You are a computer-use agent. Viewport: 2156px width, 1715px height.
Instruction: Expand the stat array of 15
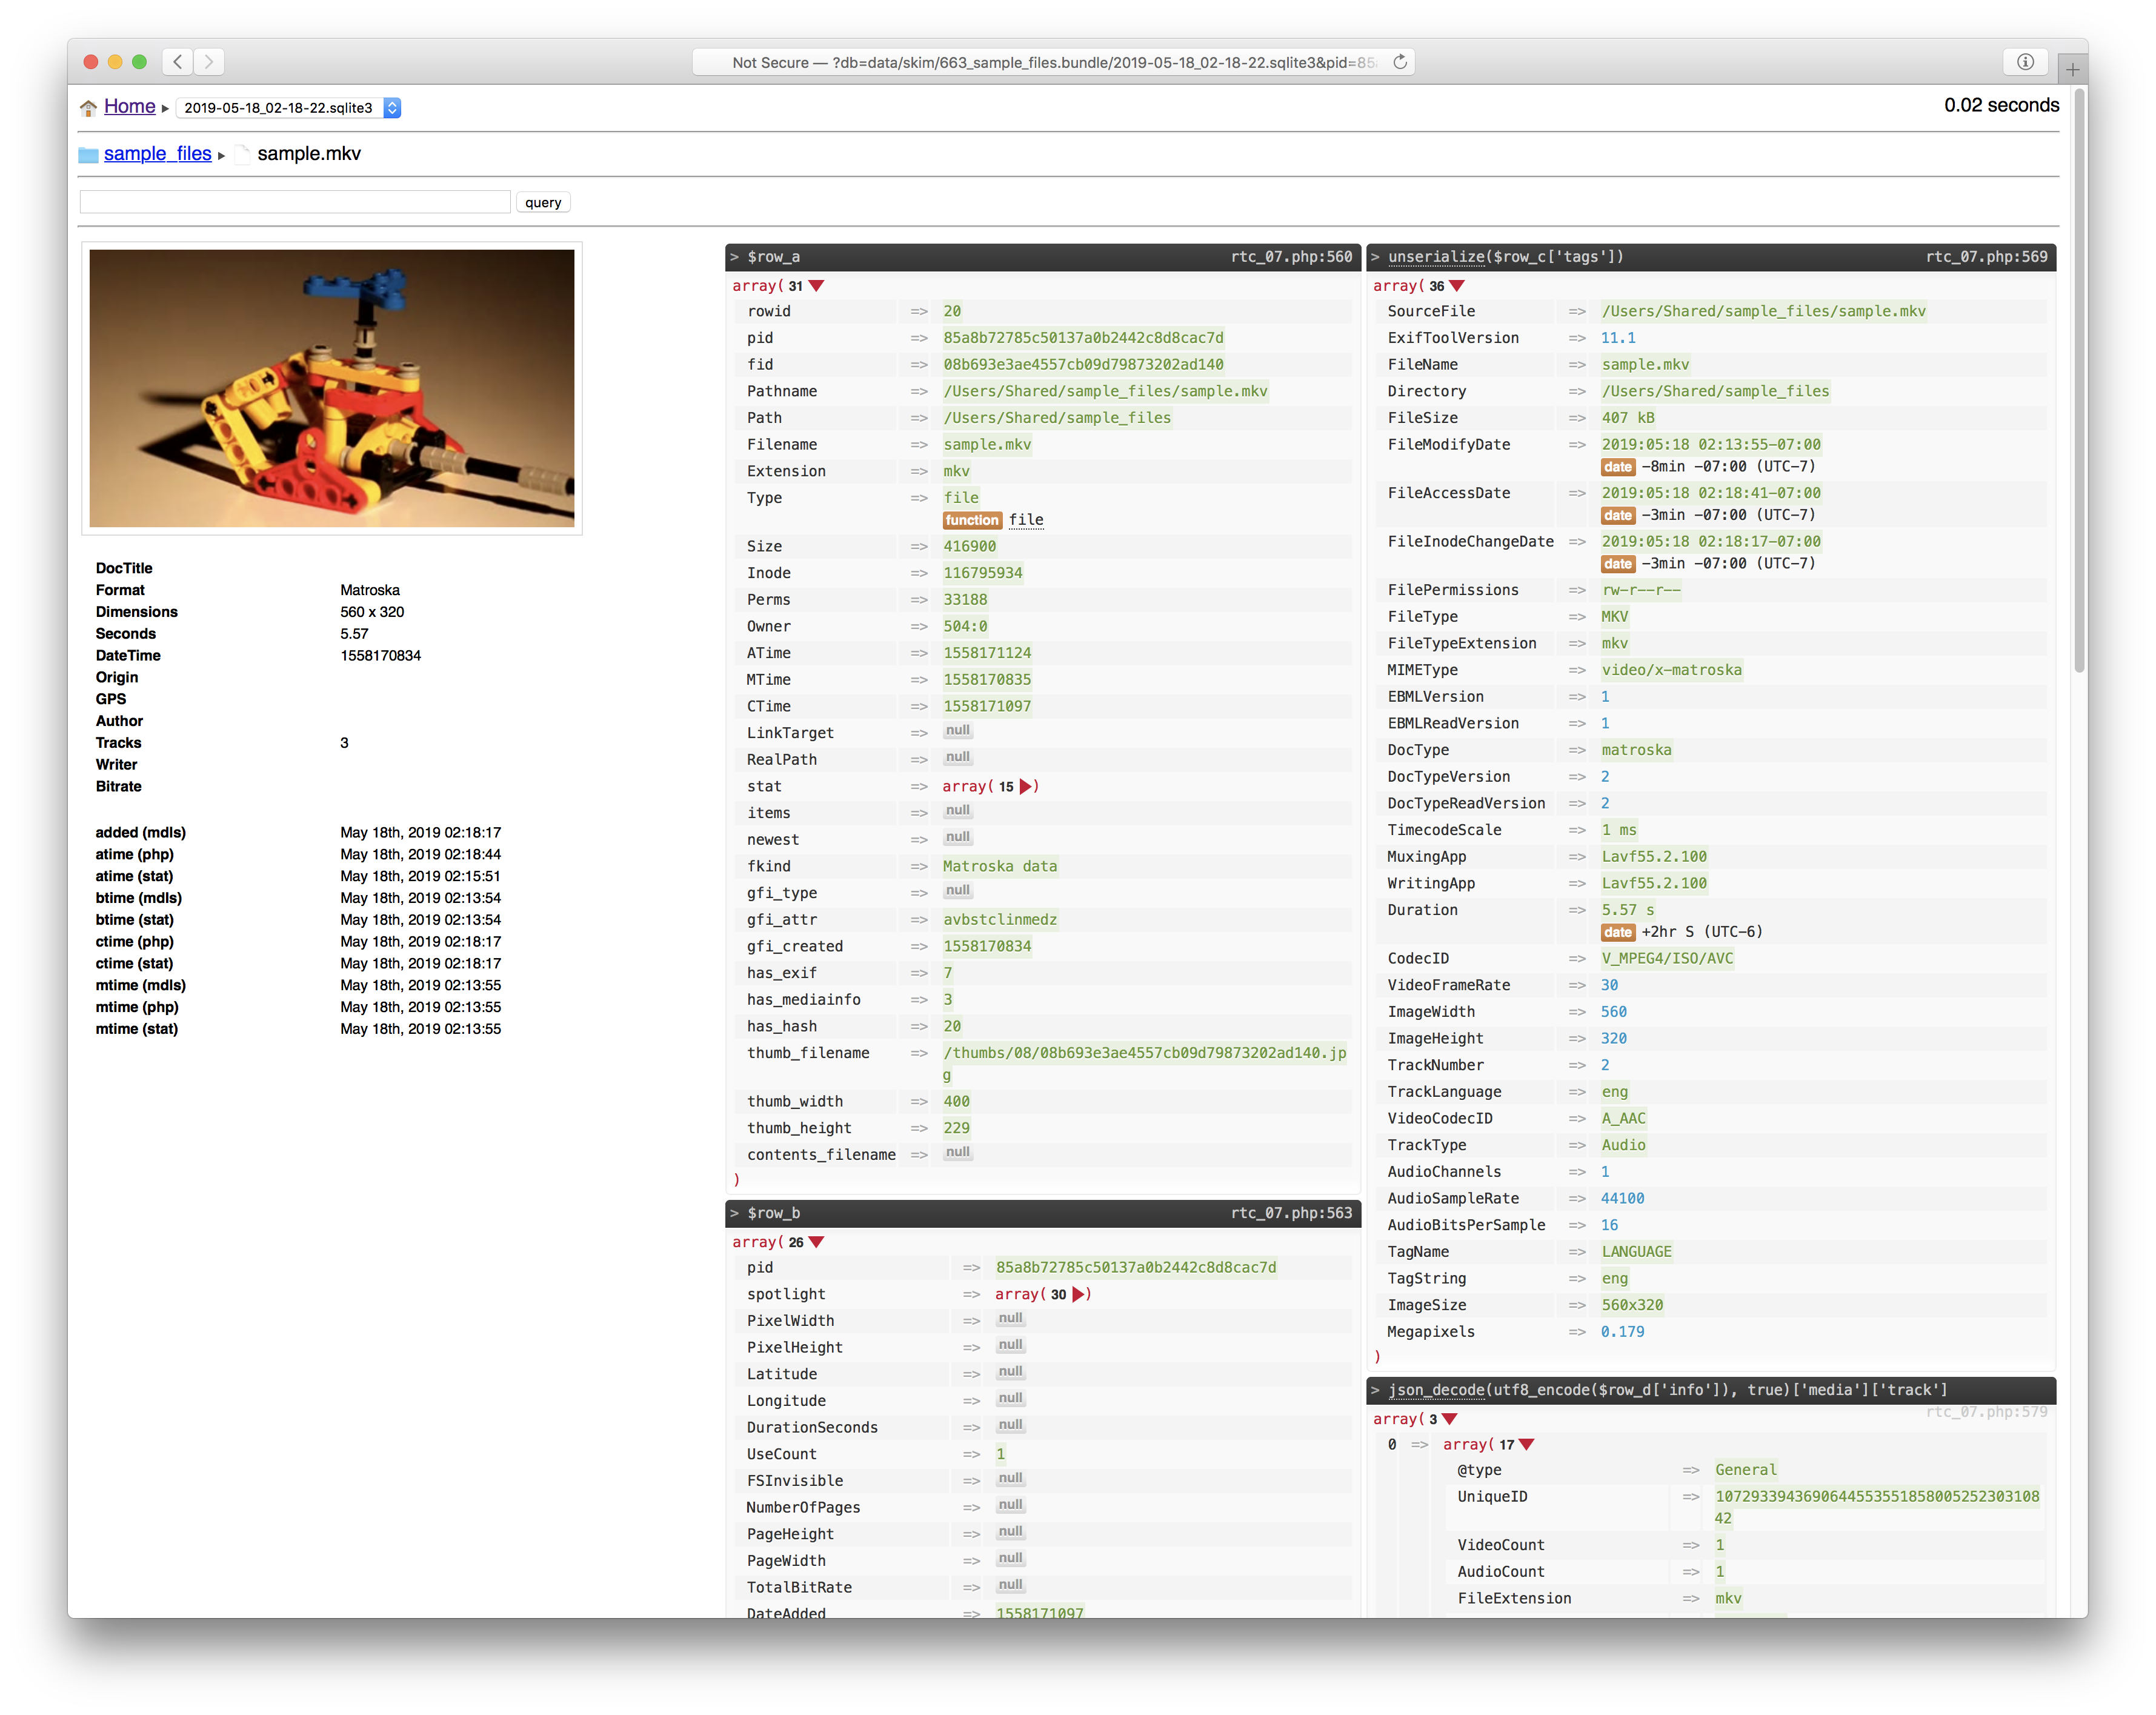coord(1025,787)
